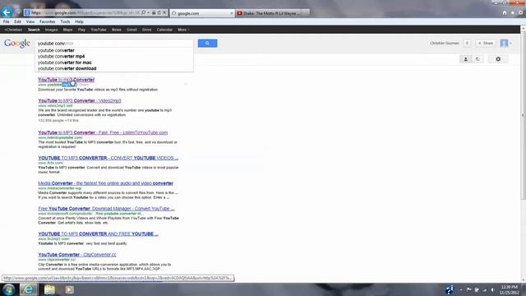The width and height of the screenshot is (526, 296).
Task: Expand the account dropdown arrow beside profile photo
Action: tap(510, 44)
